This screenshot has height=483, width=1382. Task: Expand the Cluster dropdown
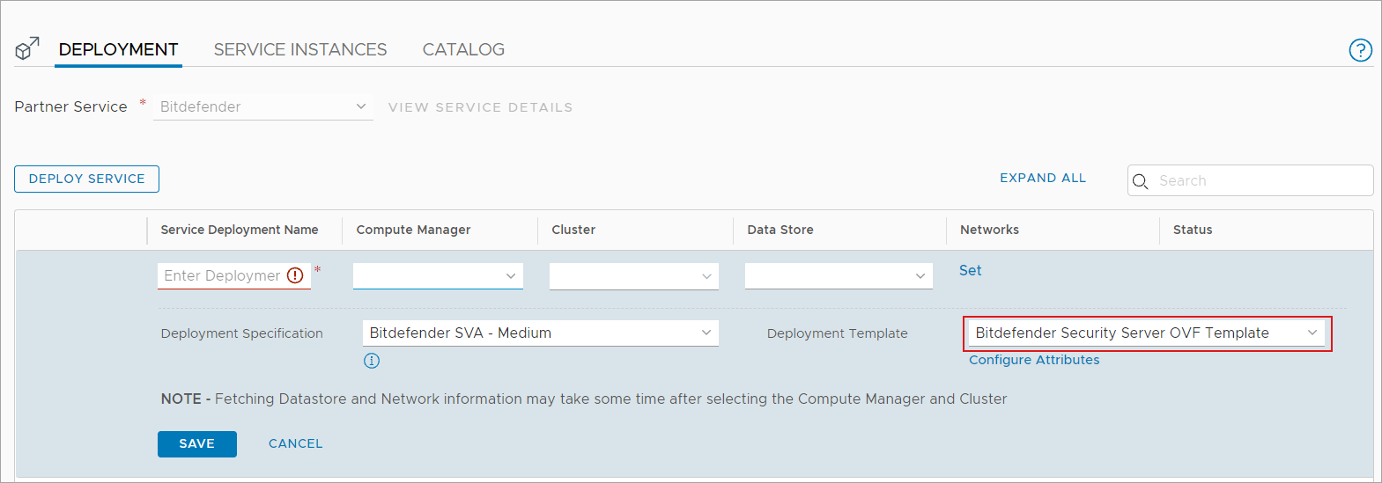633,275
